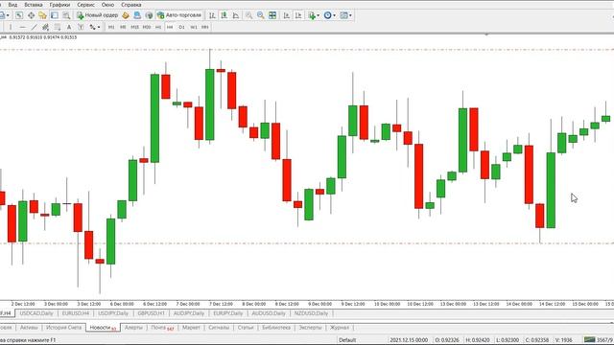Open the Strategy Tester magnifier icon

tap(66, 15)
